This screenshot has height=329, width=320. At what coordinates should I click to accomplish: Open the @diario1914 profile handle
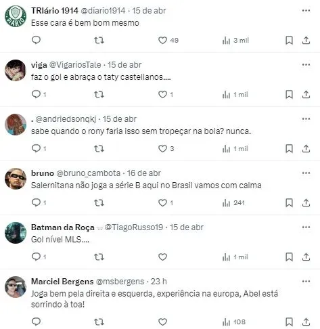[103, 11]
